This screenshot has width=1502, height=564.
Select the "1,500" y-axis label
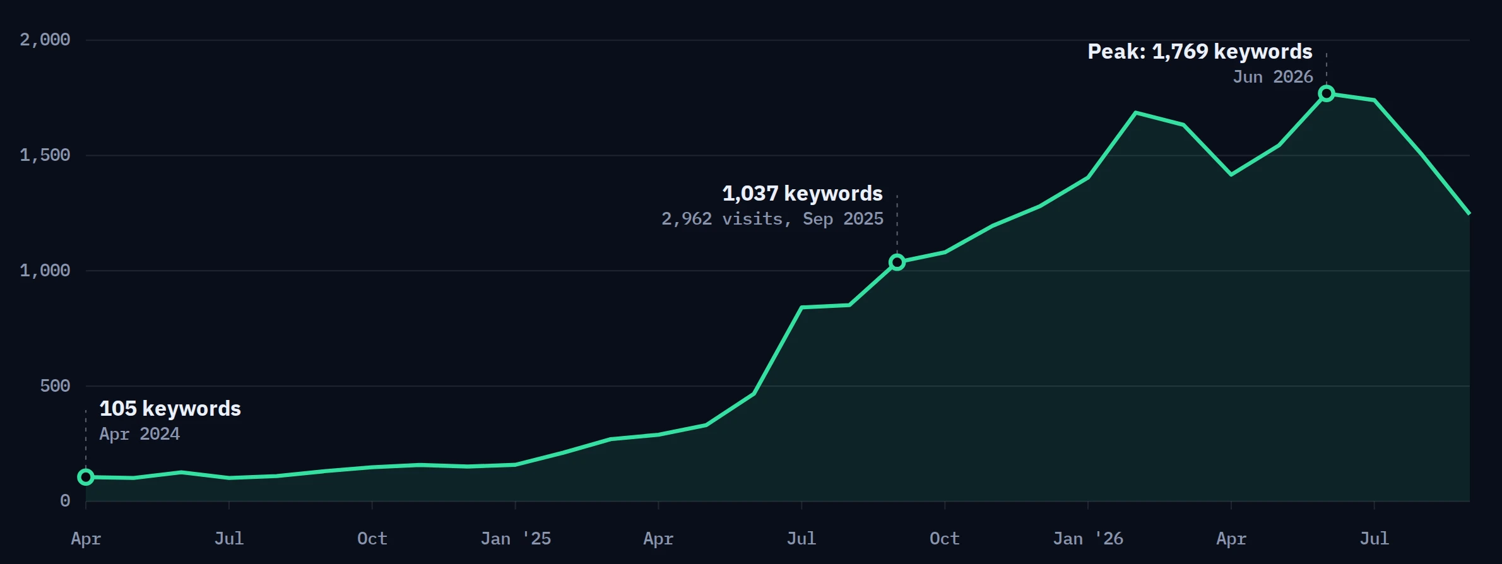45,155
